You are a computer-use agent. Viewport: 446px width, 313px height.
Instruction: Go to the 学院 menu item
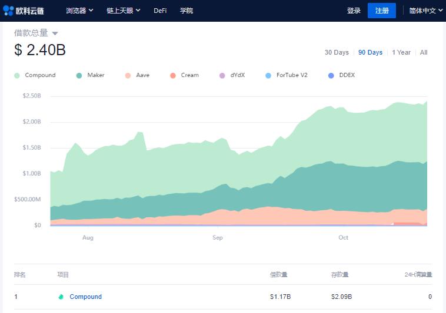[x=187, y=11]
